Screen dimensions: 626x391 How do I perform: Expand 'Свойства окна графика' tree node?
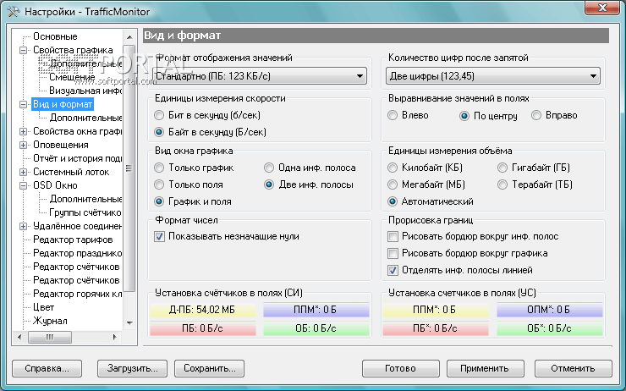[23, 131]
